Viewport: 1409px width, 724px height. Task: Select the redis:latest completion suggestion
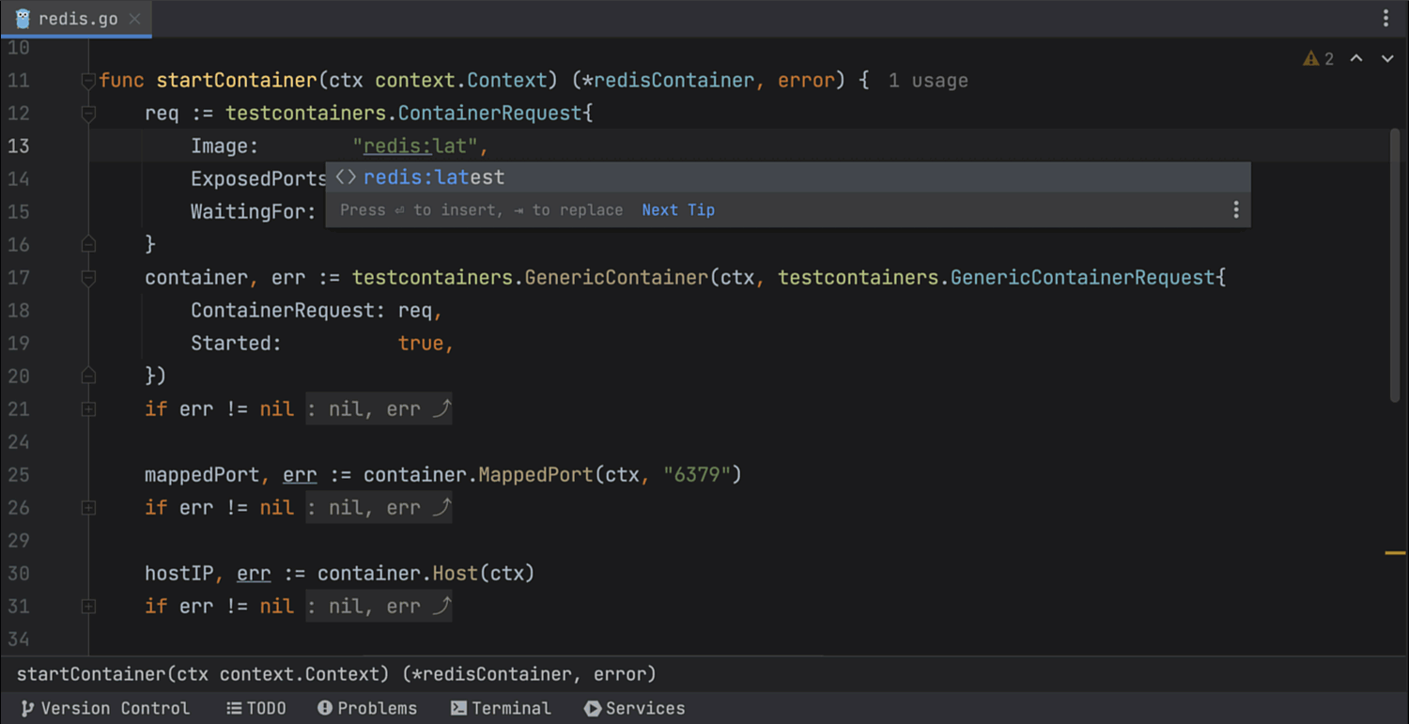click(x=434, y=177)
